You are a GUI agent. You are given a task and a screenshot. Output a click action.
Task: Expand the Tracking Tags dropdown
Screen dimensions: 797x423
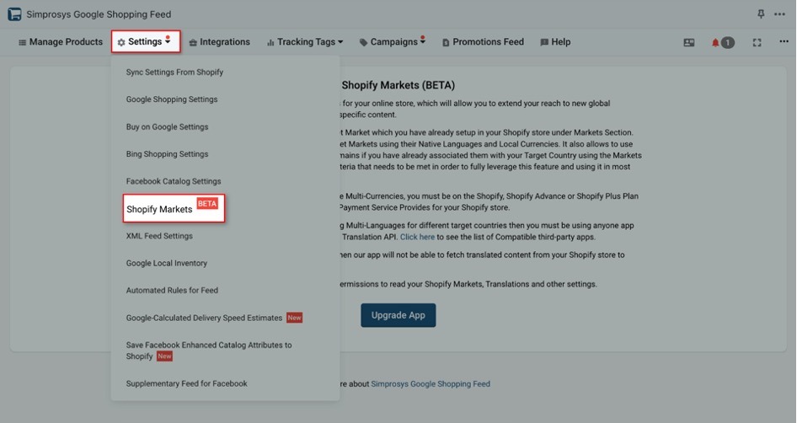click(x=305, y=42)
